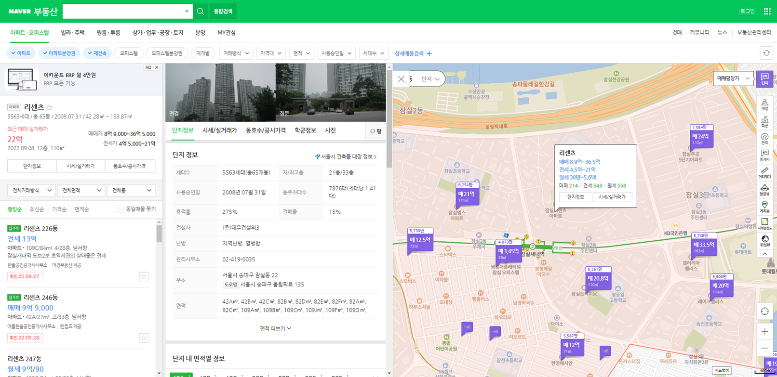The width and height of the screenshot is (777, 377).
Task: Check the 동일매물 묶기 checkbox
Action: [120, 209]
